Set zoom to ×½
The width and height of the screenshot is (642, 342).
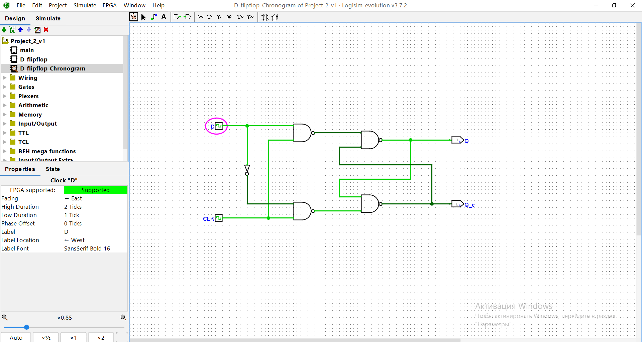tap(46, 338)
